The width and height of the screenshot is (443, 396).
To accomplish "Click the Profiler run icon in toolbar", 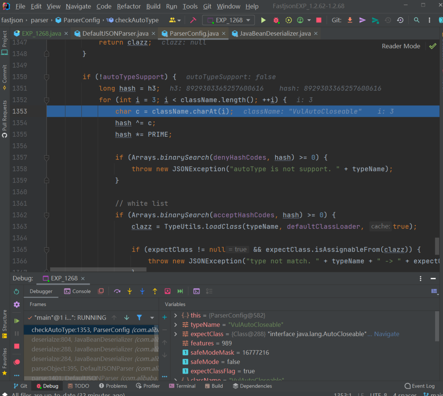I will coord(300,20).
